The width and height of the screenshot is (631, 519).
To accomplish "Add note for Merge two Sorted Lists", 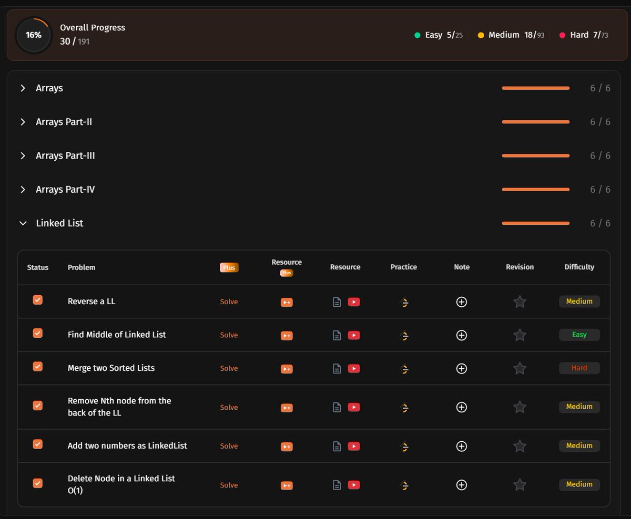I will tap(462, 369).
